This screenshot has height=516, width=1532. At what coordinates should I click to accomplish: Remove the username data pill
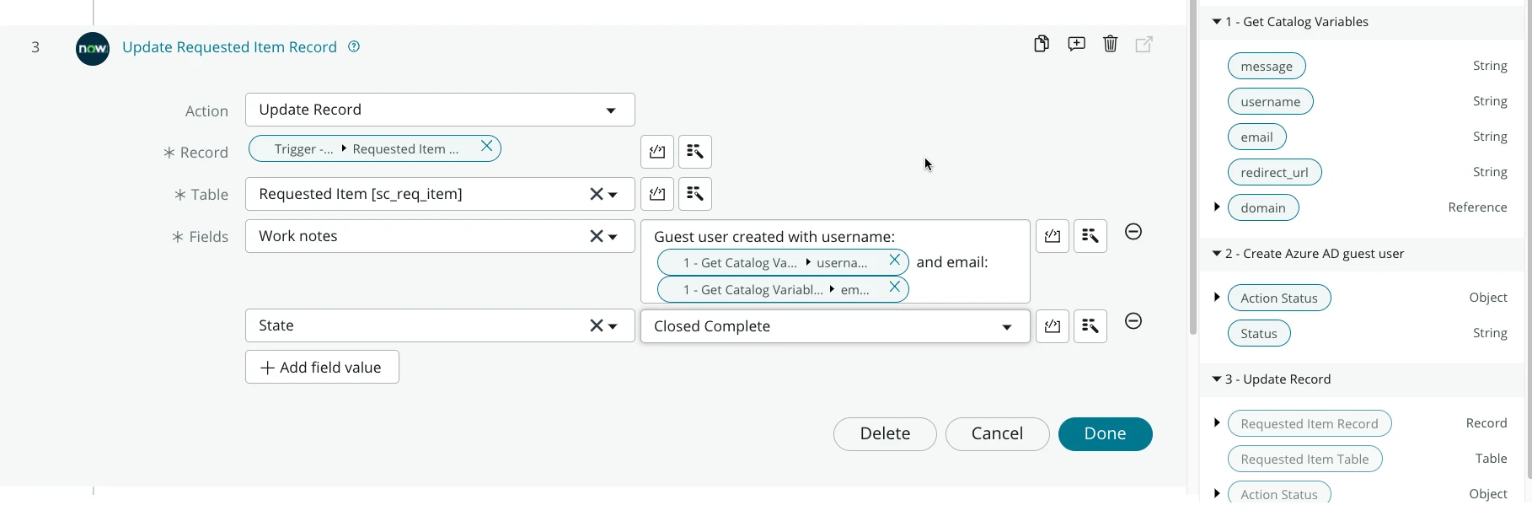pos(894,261)
